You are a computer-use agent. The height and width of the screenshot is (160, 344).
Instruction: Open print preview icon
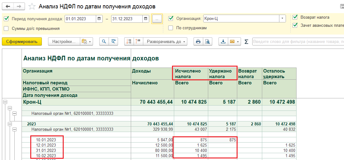208,41
